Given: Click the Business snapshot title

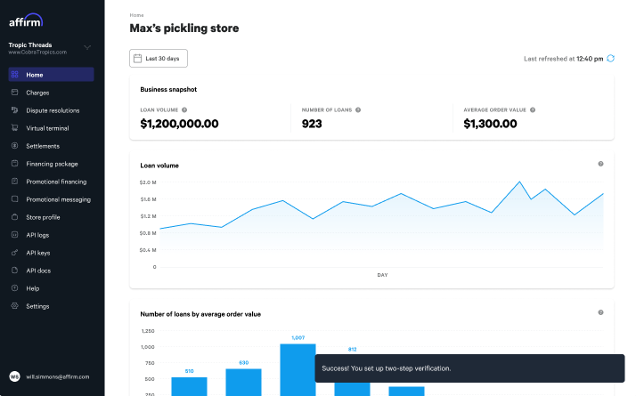Looking at the screenshot, I should tap(168, 89).
